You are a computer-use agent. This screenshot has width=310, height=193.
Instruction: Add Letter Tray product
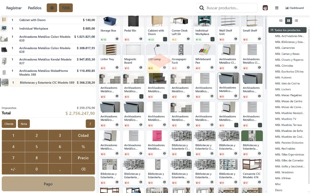click(110, 57)
